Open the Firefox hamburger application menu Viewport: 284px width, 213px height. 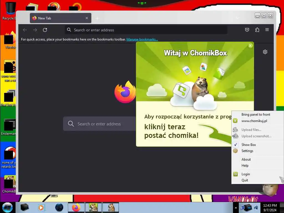[267, 30]
